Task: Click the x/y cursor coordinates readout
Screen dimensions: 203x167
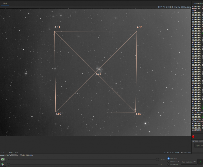Action: pyautogui.click(x=178, y=153)
